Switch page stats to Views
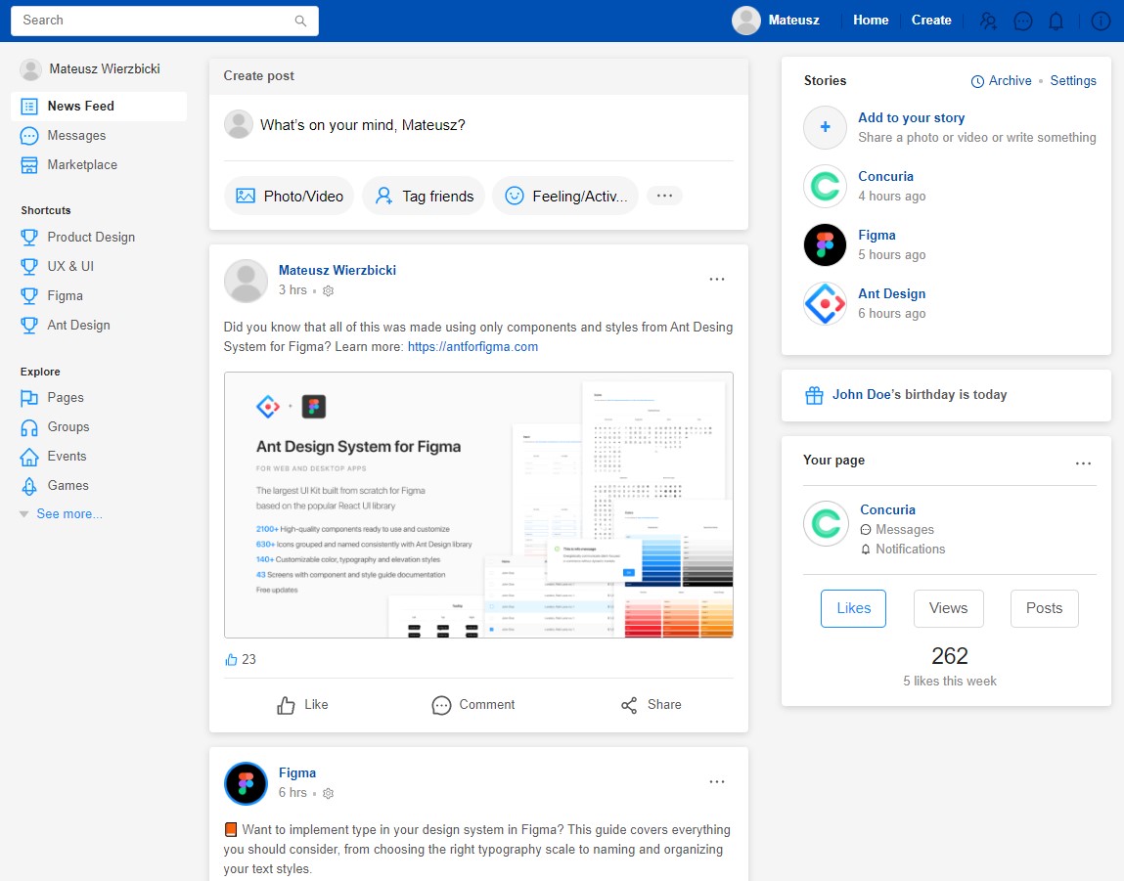 click(x=948, y=608)
